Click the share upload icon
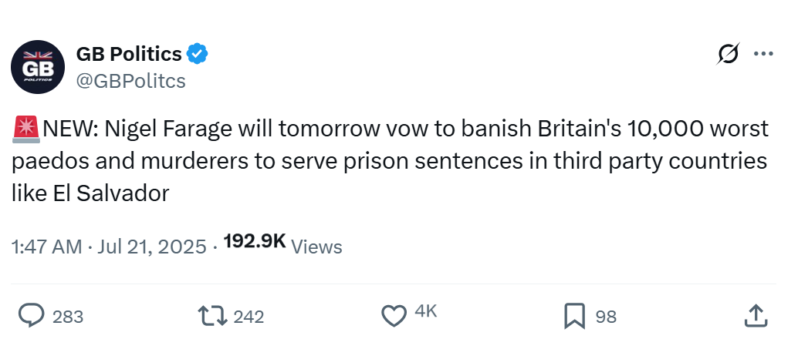 (756, 316)
